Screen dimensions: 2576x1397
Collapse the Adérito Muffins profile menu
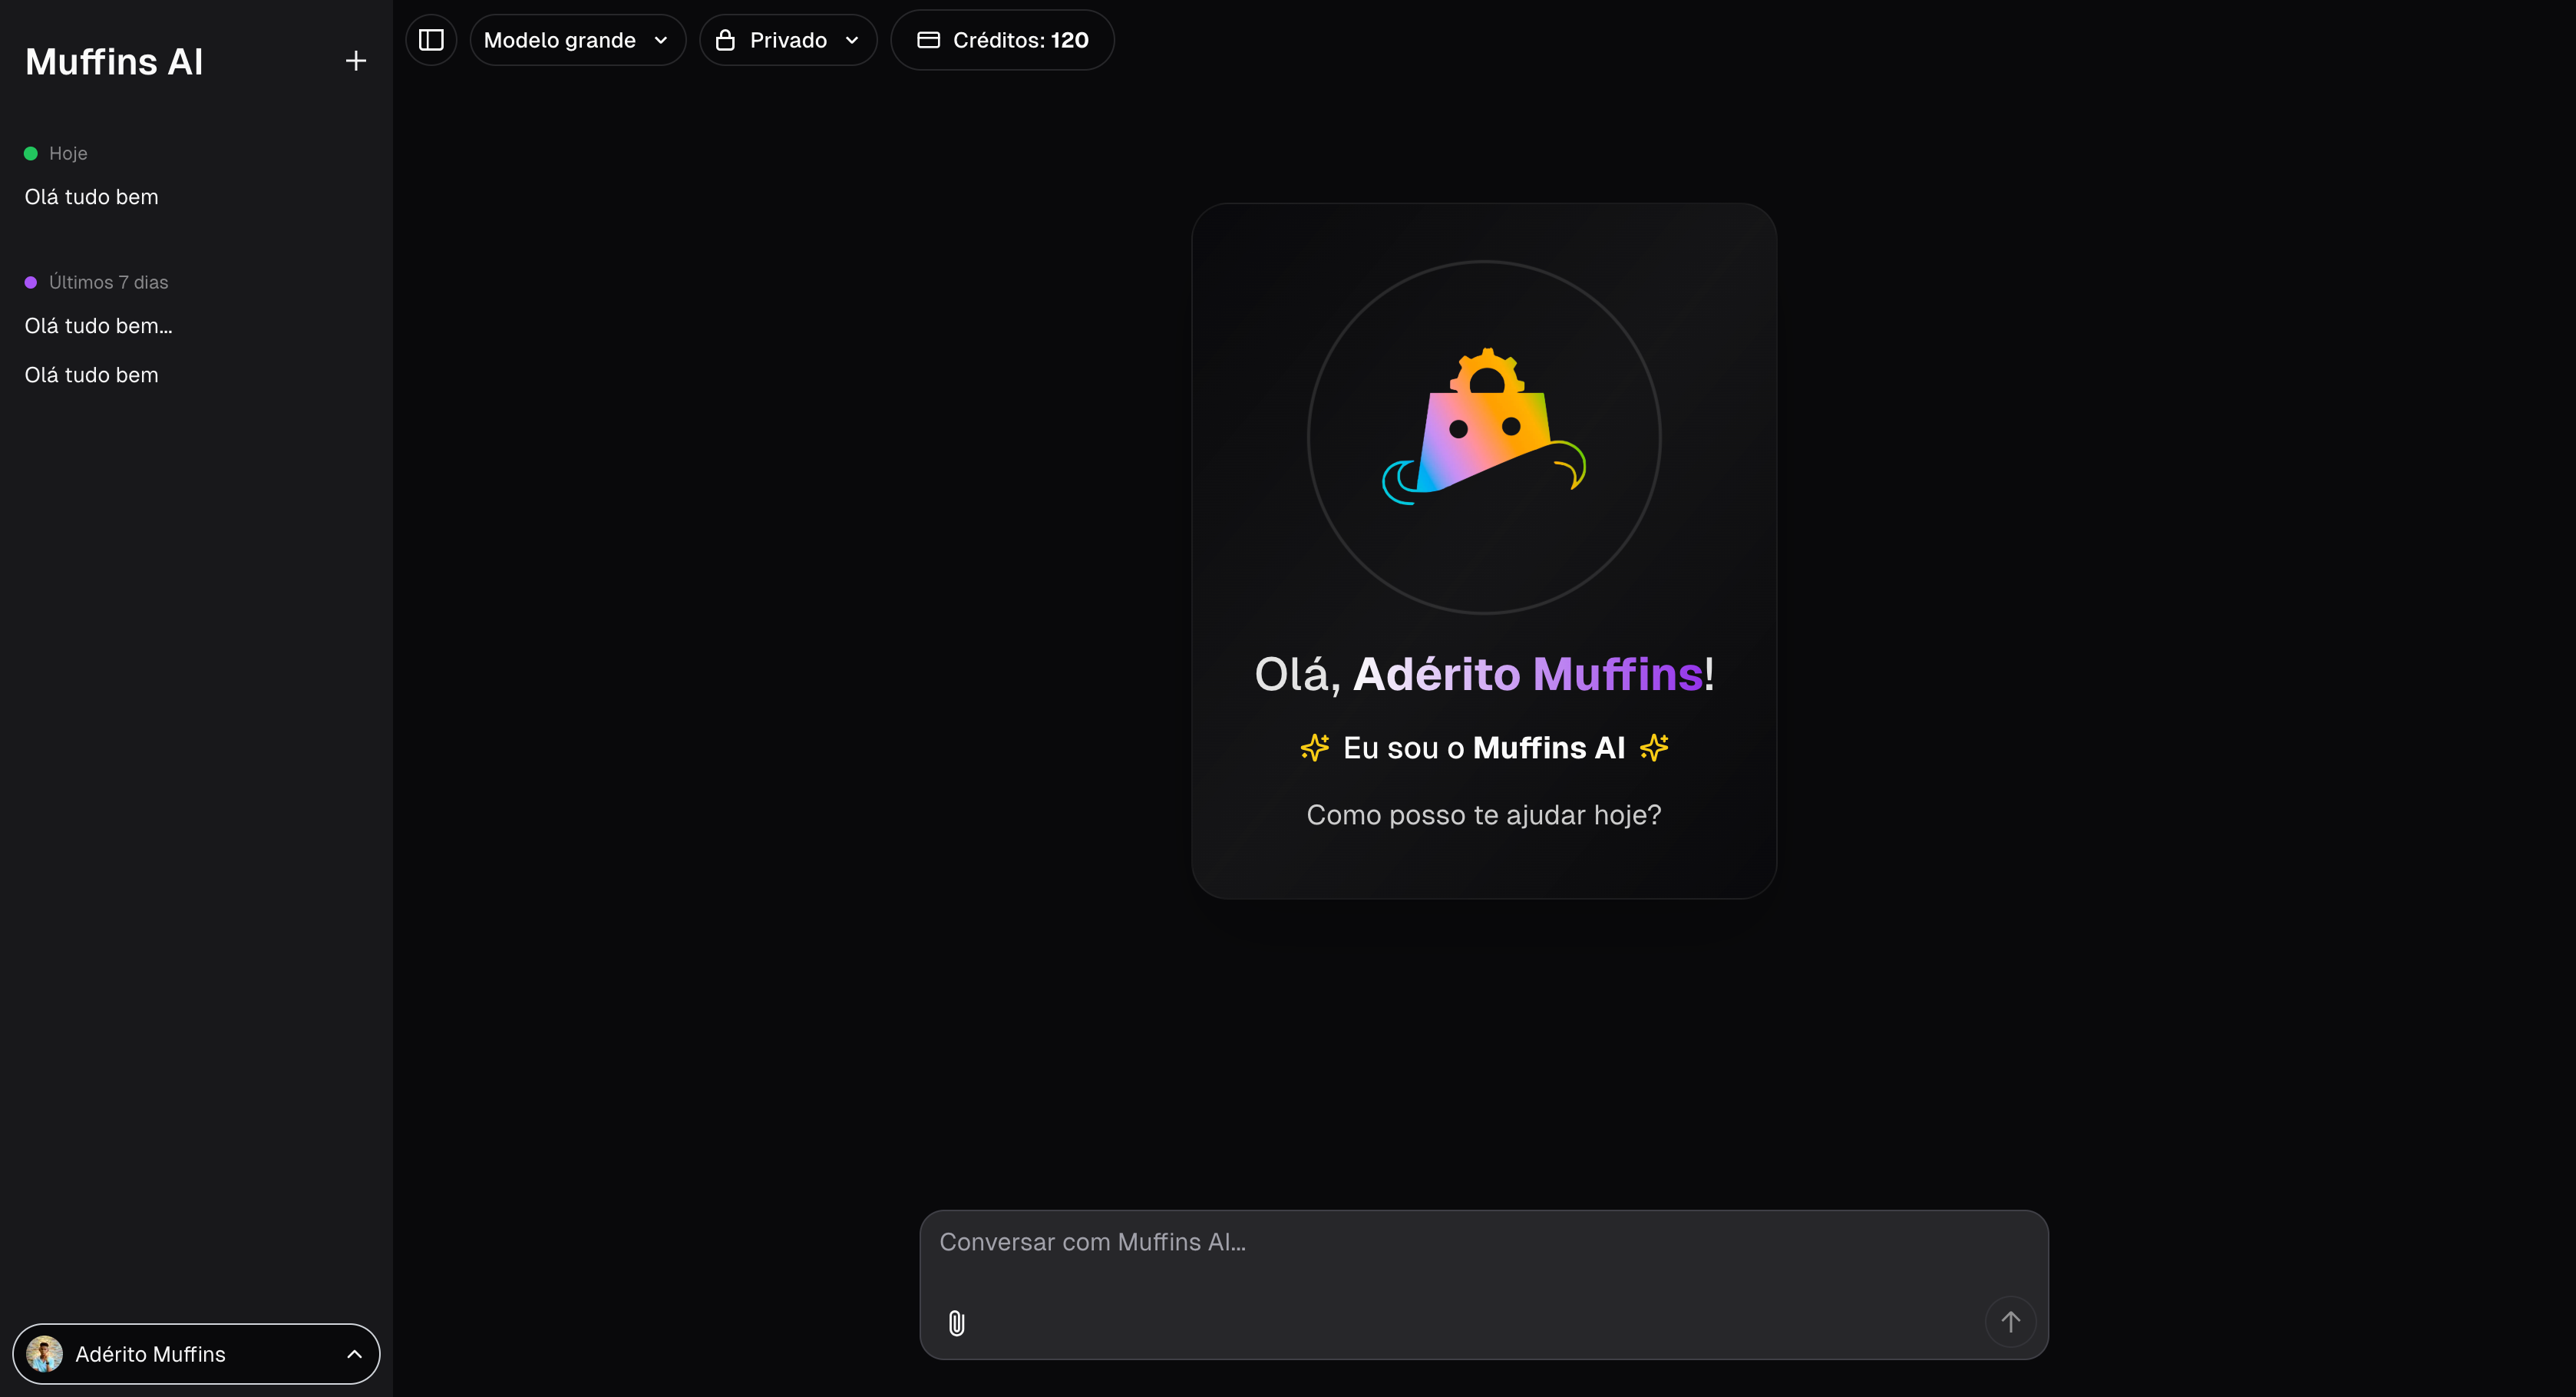click(353, 1353)
